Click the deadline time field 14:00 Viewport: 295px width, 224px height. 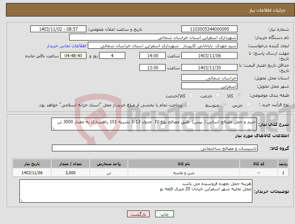(x=153, y=55)
